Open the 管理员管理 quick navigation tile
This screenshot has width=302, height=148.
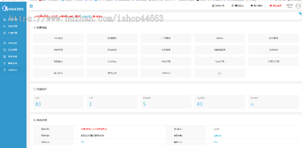pyautogui.click(x=273, y=61)
